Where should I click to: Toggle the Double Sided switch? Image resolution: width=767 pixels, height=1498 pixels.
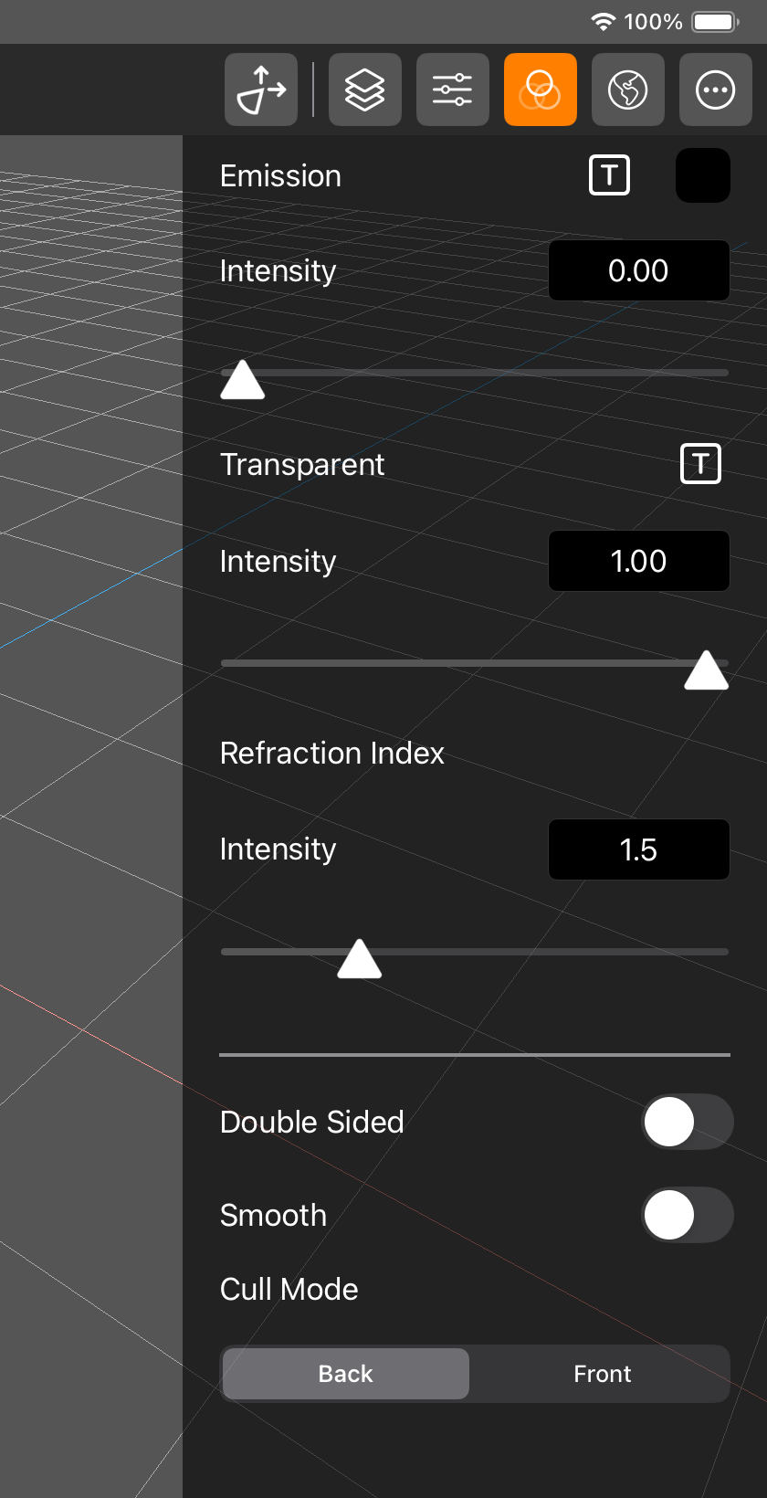pyautogui.click(x=688, y=1122)
